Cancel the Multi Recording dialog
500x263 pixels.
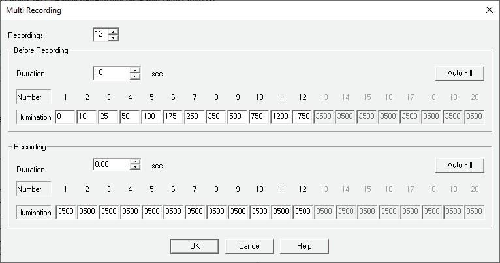[x=249, y=246]
